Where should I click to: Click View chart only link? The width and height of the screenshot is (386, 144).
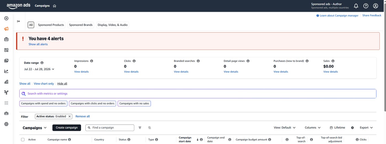pyautogui.click(x=44, y=84)
